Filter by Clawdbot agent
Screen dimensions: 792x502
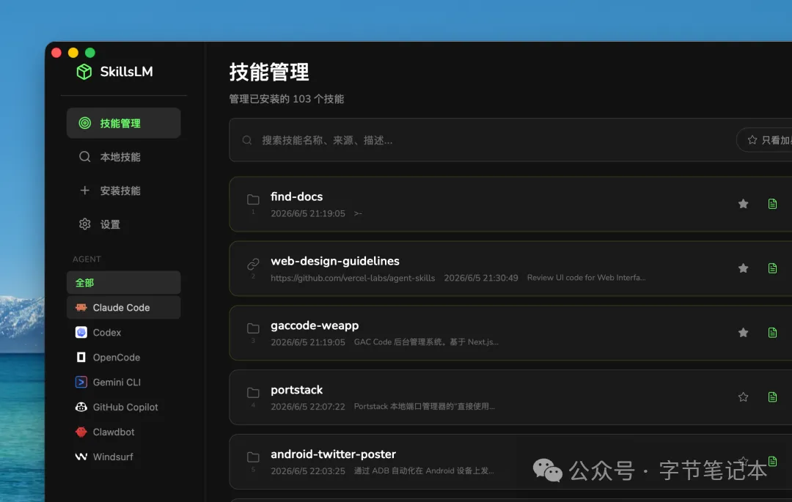click(123, 432)
